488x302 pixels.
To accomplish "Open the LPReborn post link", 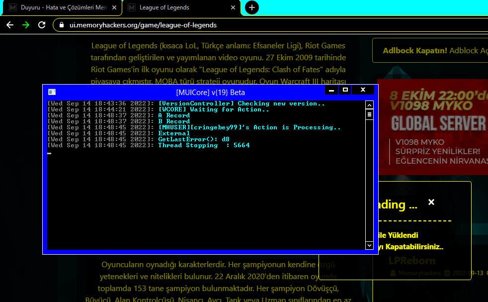I will [x=412, y=261].
